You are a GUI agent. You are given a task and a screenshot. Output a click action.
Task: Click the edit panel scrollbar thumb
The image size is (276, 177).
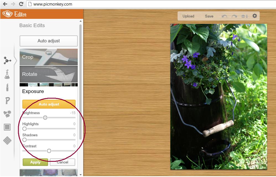point(80,82)
